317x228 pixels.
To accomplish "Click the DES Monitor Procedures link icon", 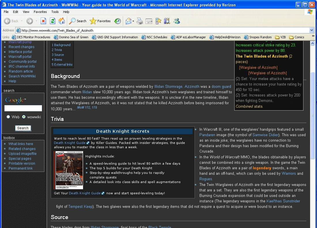I will (14, 37).
